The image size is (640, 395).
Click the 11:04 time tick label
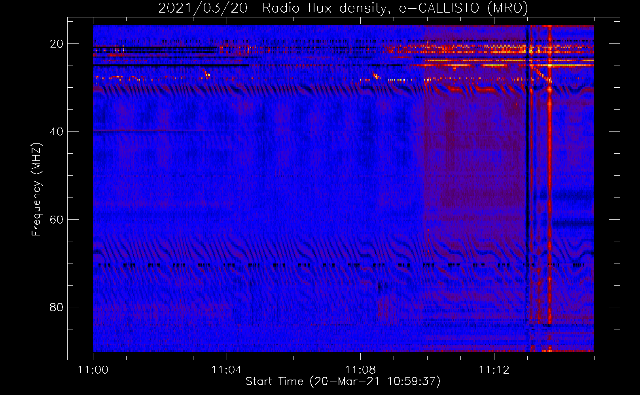(227, 370)
